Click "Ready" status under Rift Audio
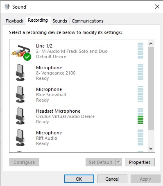Image resolution: width=163 pixels, height=186 pixels. pos(43,143)
